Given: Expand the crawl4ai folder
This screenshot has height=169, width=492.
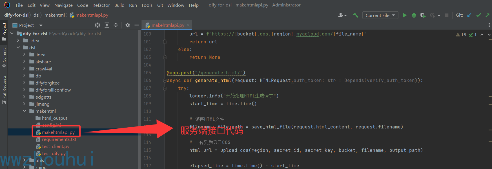Looking at the screenshot, I should (x=24, y=69).
